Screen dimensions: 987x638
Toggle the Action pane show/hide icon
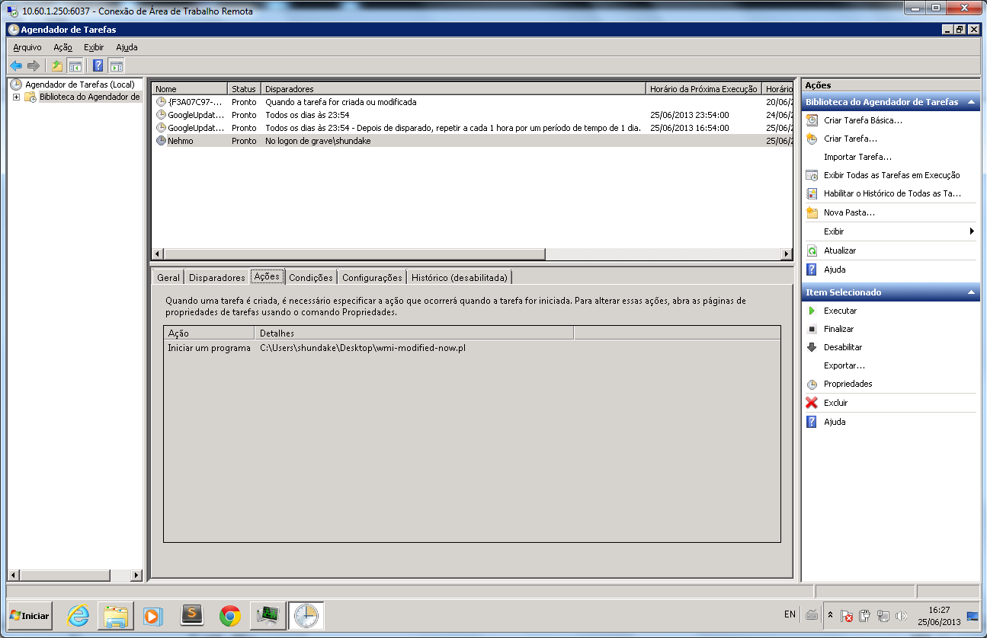click(x=116, y=65)
